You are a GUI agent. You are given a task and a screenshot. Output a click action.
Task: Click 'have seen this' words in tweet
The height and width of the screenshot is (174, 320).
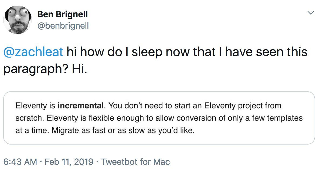(x=266, y=52)
